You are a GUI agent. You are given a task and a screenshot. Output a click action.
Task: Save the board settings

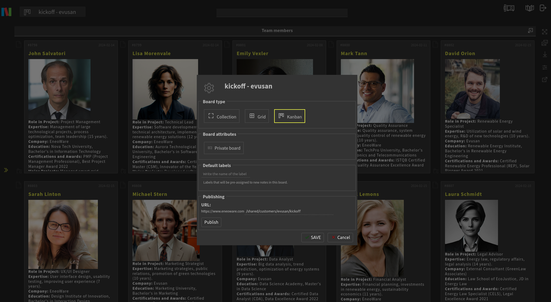tap(312, 238)
